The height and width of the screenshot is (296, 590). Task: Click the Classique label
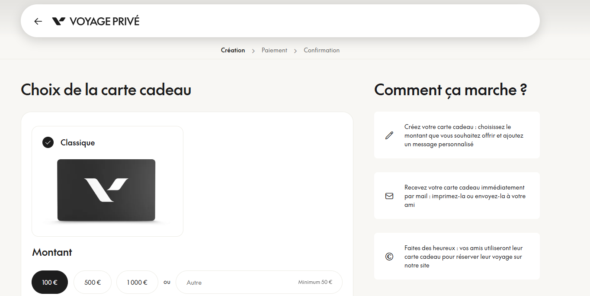point(77,142)
